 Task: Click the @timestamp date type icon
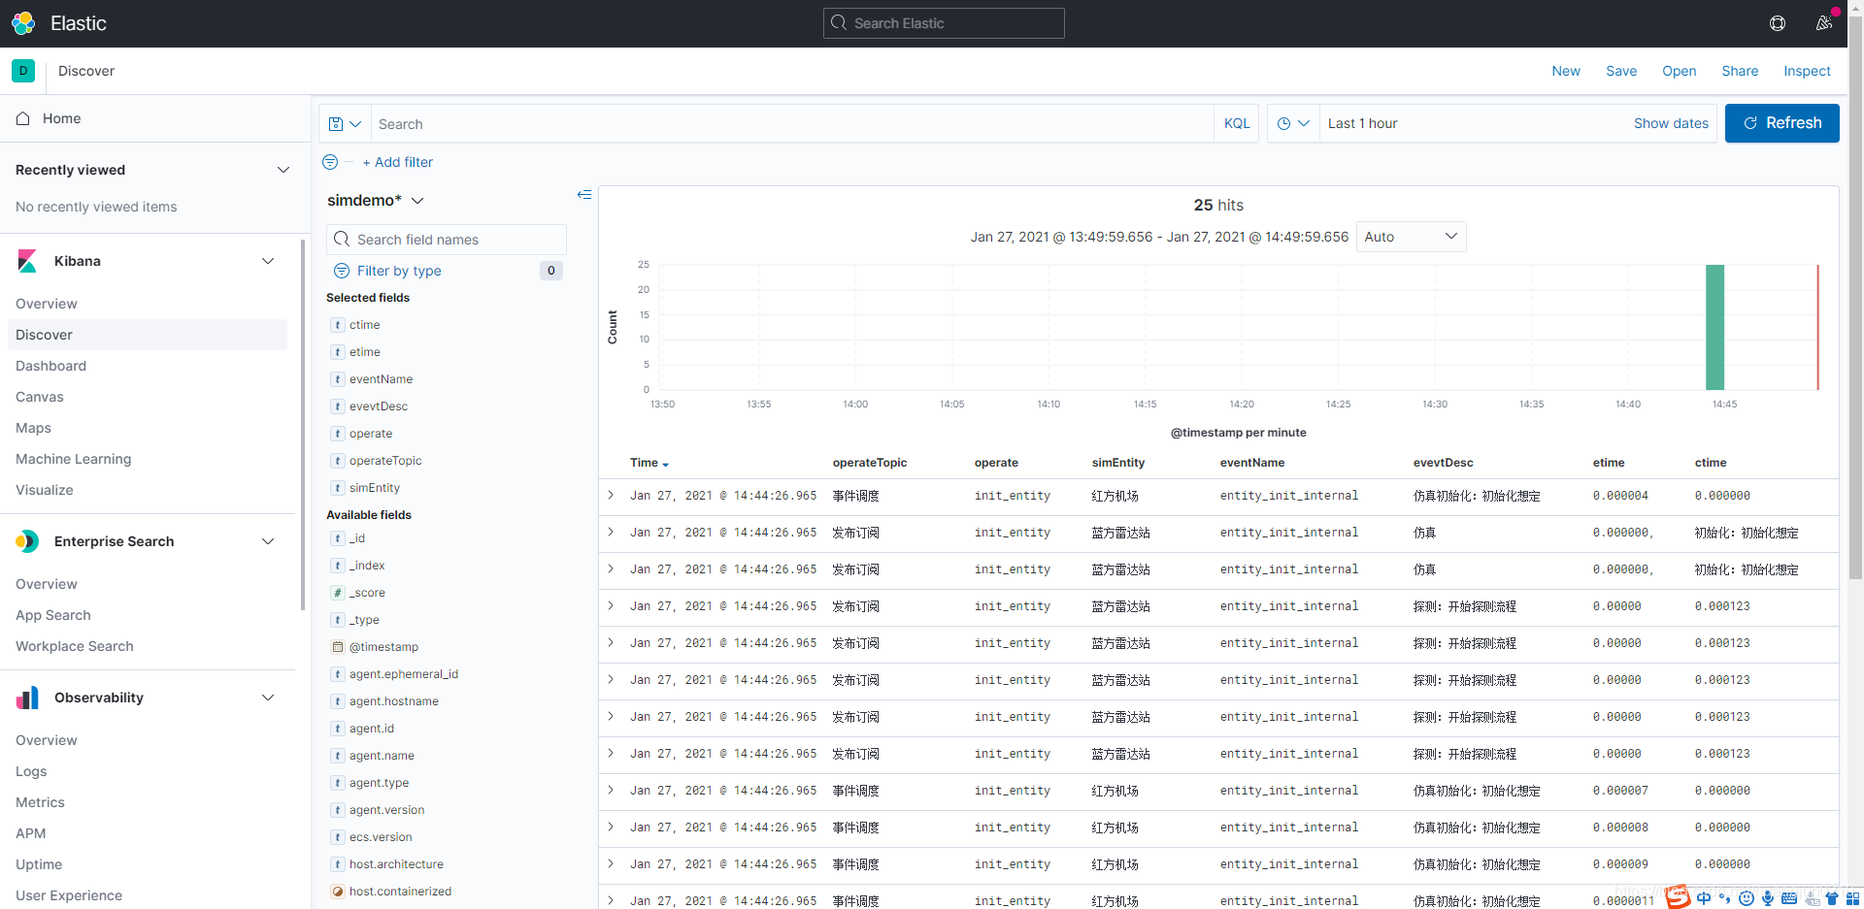tap(338, 647)
